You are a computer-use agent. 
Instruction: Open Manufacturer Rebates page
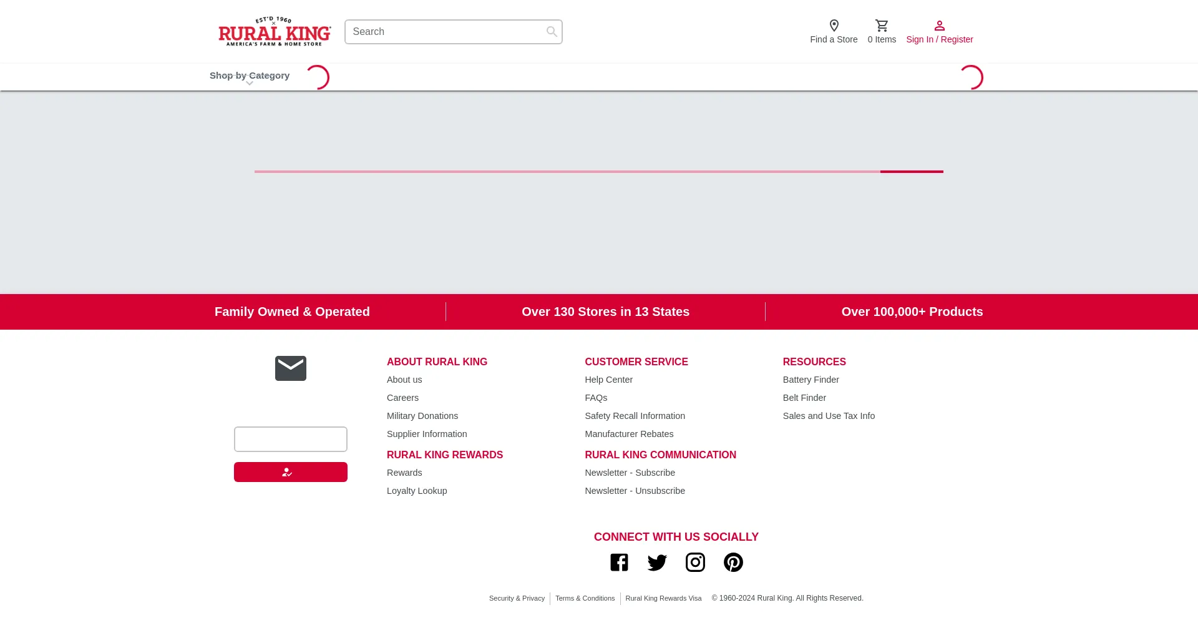[629, 434]
